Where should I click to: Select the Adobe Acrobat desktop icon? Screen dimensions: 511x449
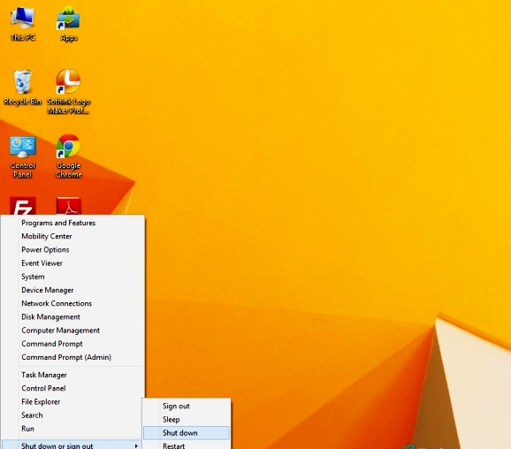tap(68, 206)
